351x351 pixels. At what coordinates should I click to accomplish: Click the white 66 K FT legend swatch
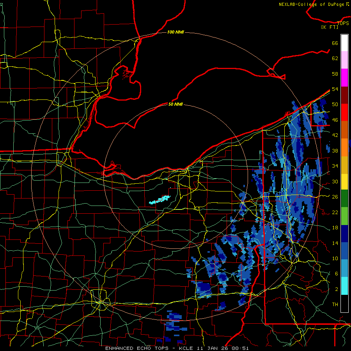(x=344, y=43)
